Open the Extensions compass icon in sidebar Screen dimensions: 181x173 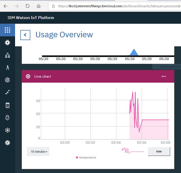pyautogui.click(x=8, y=143)
